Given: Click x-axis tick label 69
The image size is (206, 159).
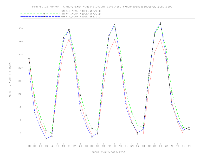Looking at the screenshot, I should click(160, 146).
